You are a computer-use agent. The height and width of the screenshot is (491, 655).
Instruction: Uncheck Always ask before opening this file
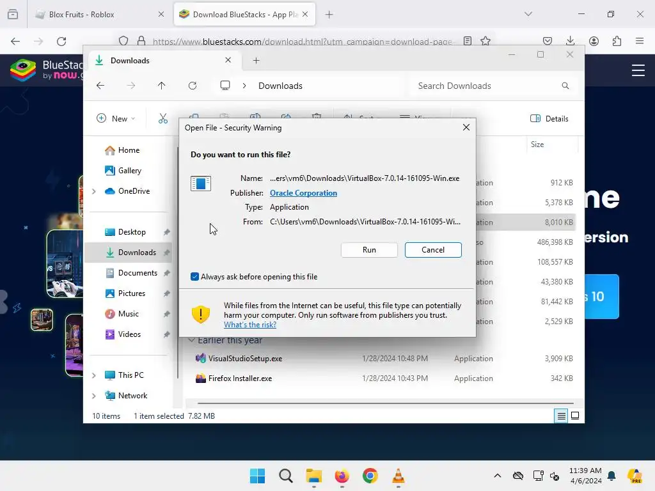click(x=194, y=276)
